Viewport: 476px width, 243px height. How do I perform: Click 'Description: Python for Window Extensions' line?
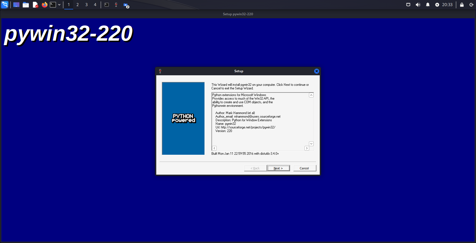[244, 120]
